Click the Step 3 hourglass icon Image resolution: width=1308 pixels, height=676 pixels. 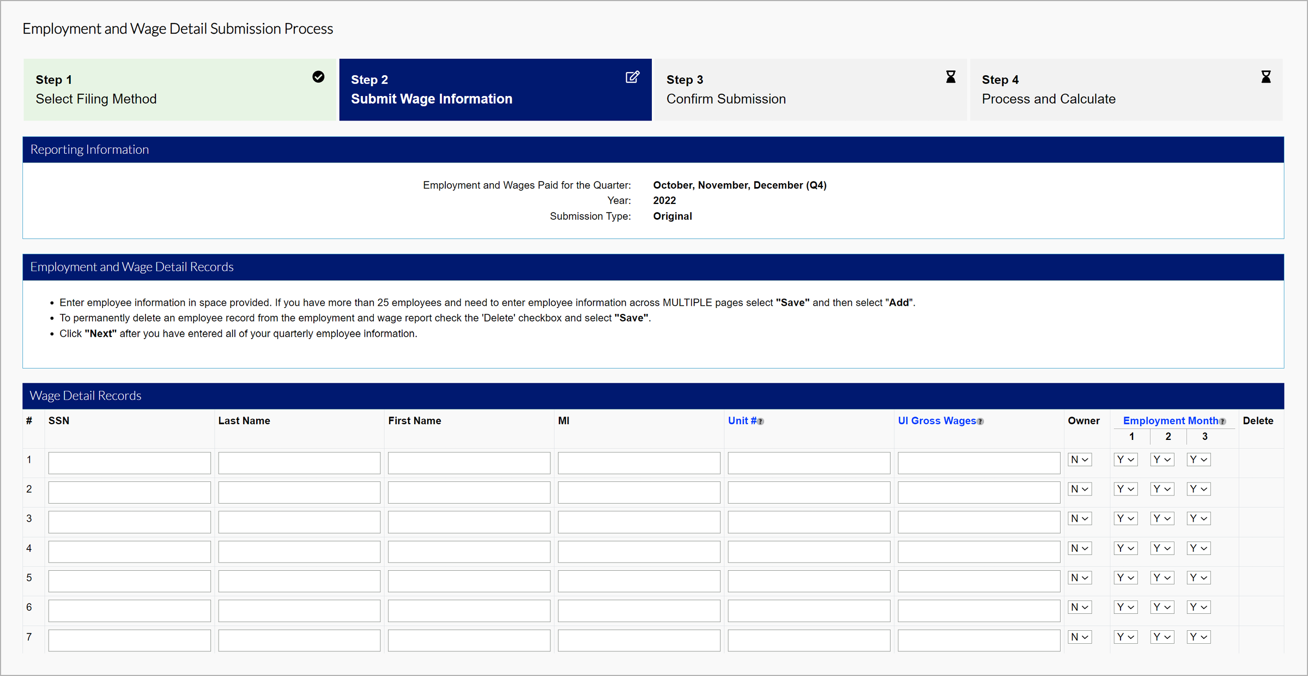click(950, 77)
